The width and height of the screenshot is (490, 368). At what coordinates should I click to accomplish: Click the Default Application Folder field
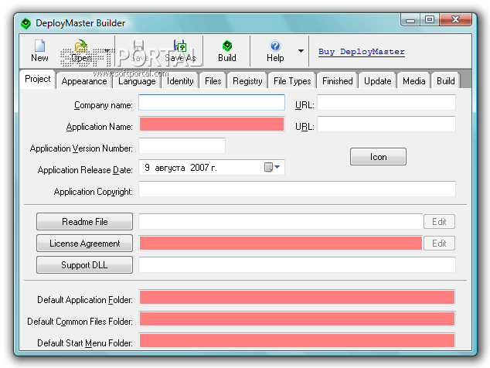[297, 298]
